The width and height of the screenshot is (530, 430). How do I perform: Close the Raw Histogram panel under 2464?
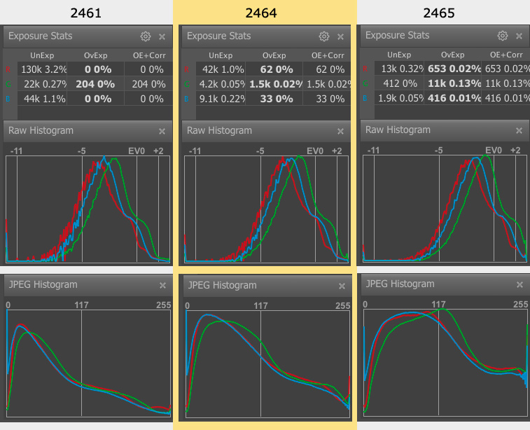pos(341,131)
